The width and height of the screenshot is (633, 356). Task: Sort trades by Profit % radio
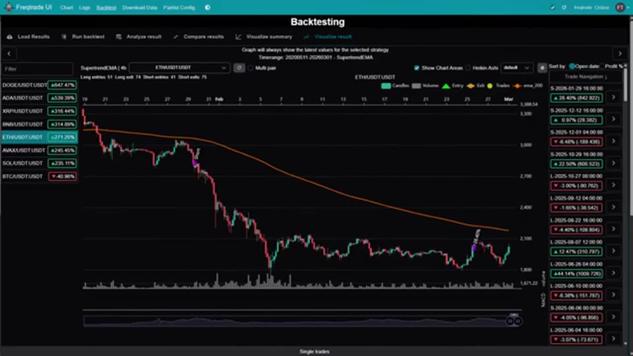click(602, 66)
